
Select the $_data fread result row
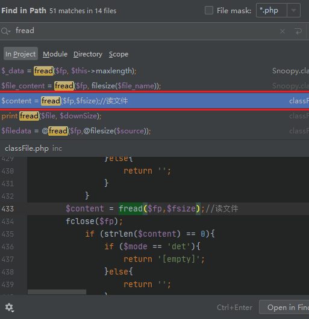(x=154, y=71)
